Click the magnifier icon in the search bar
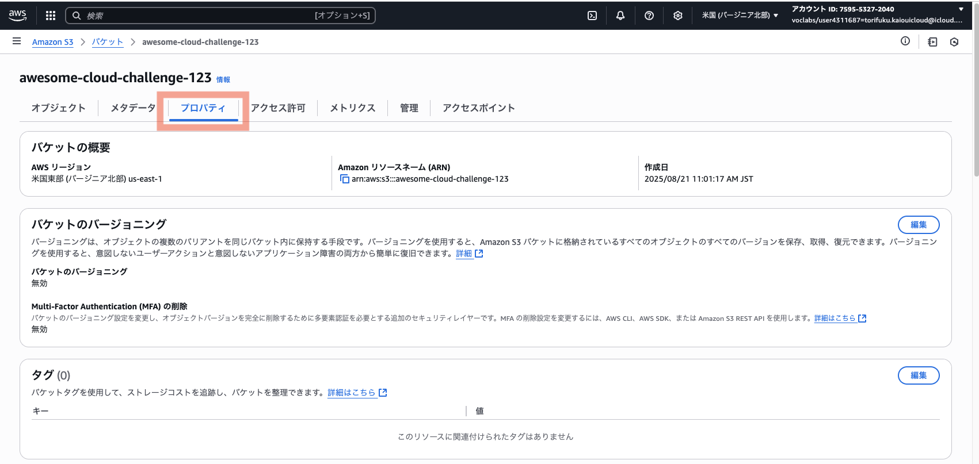The width and height of the screenshot is (979, 464). (77, 16)
